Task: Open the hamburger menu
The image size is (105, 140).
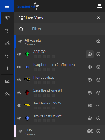Action: click(7, 6)
